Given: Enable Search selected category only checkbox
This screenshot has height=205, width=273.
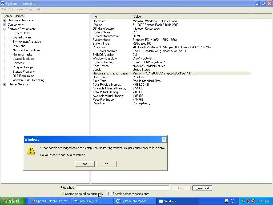Looking at the screenshot, I should point(62,194).
